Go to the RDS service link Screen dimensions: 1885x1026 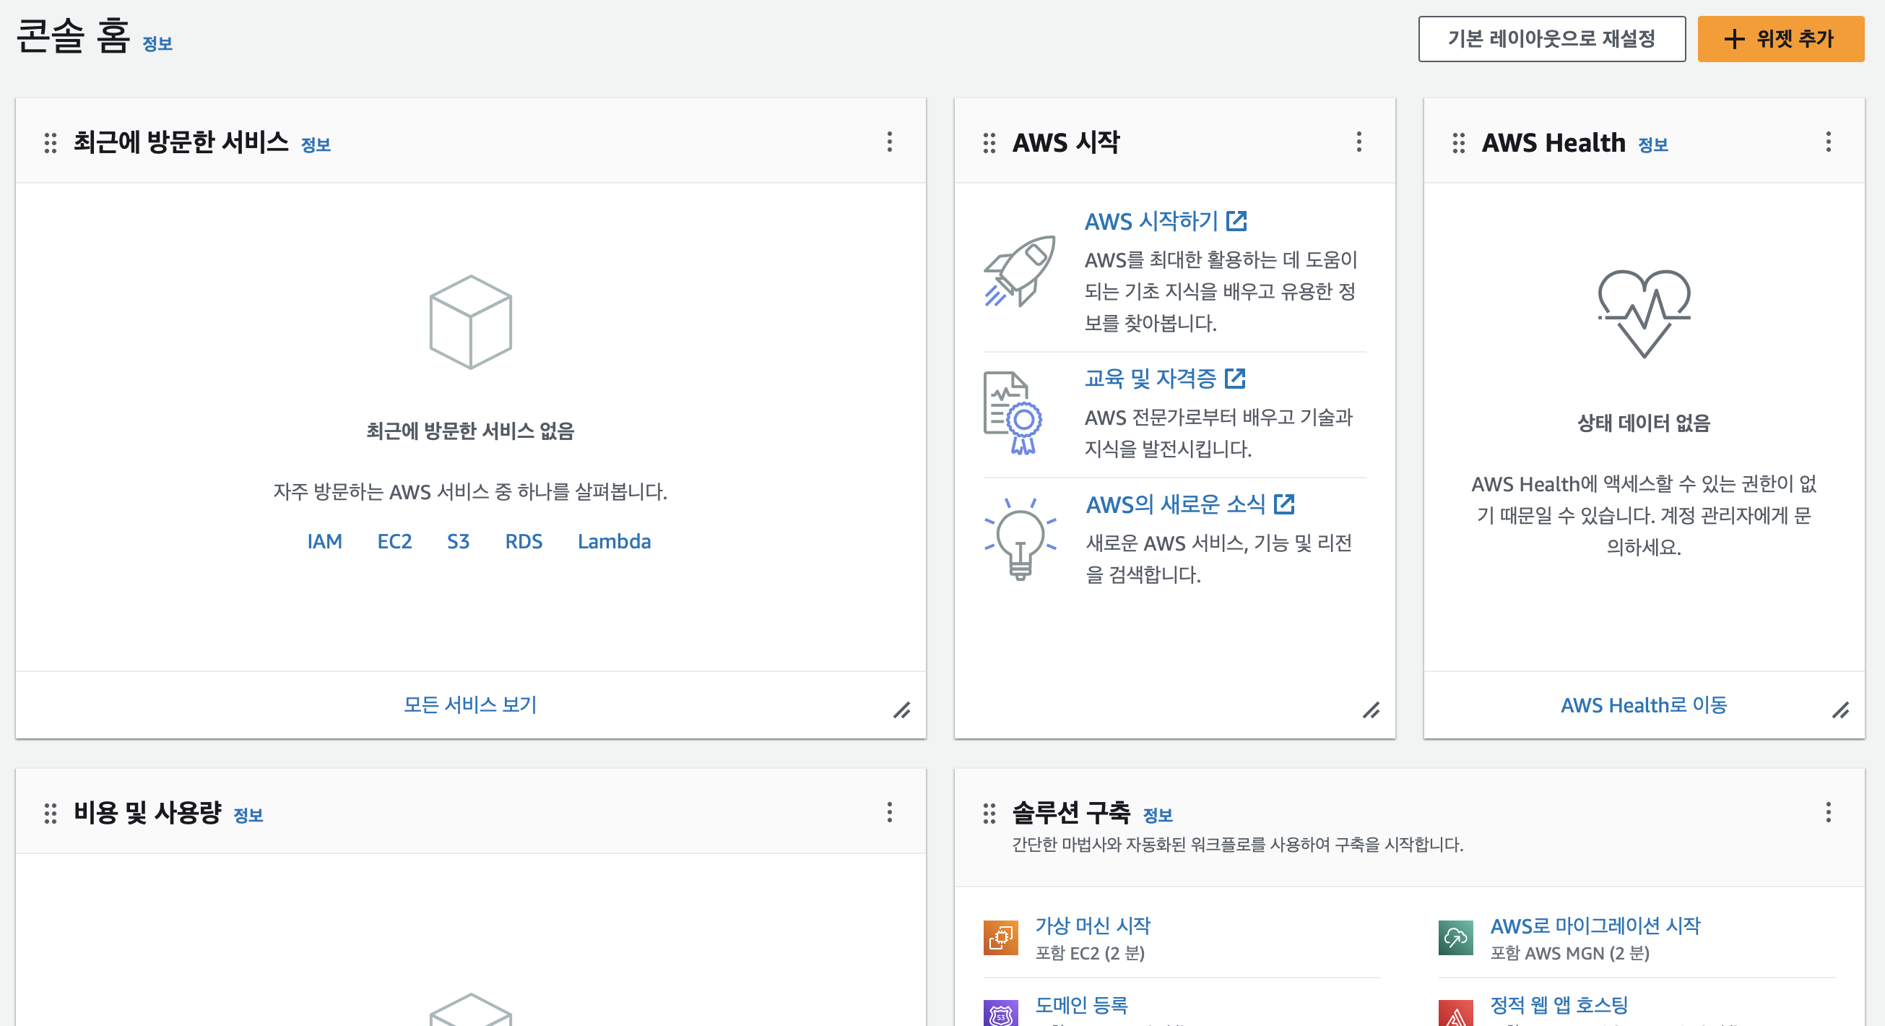(524, 542)
